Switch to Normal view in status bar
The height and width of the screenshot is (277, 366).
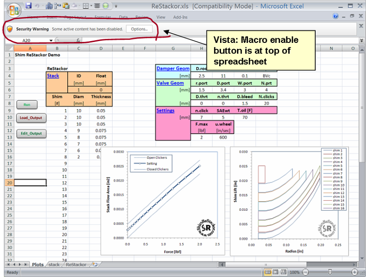[x=268, y=272]
